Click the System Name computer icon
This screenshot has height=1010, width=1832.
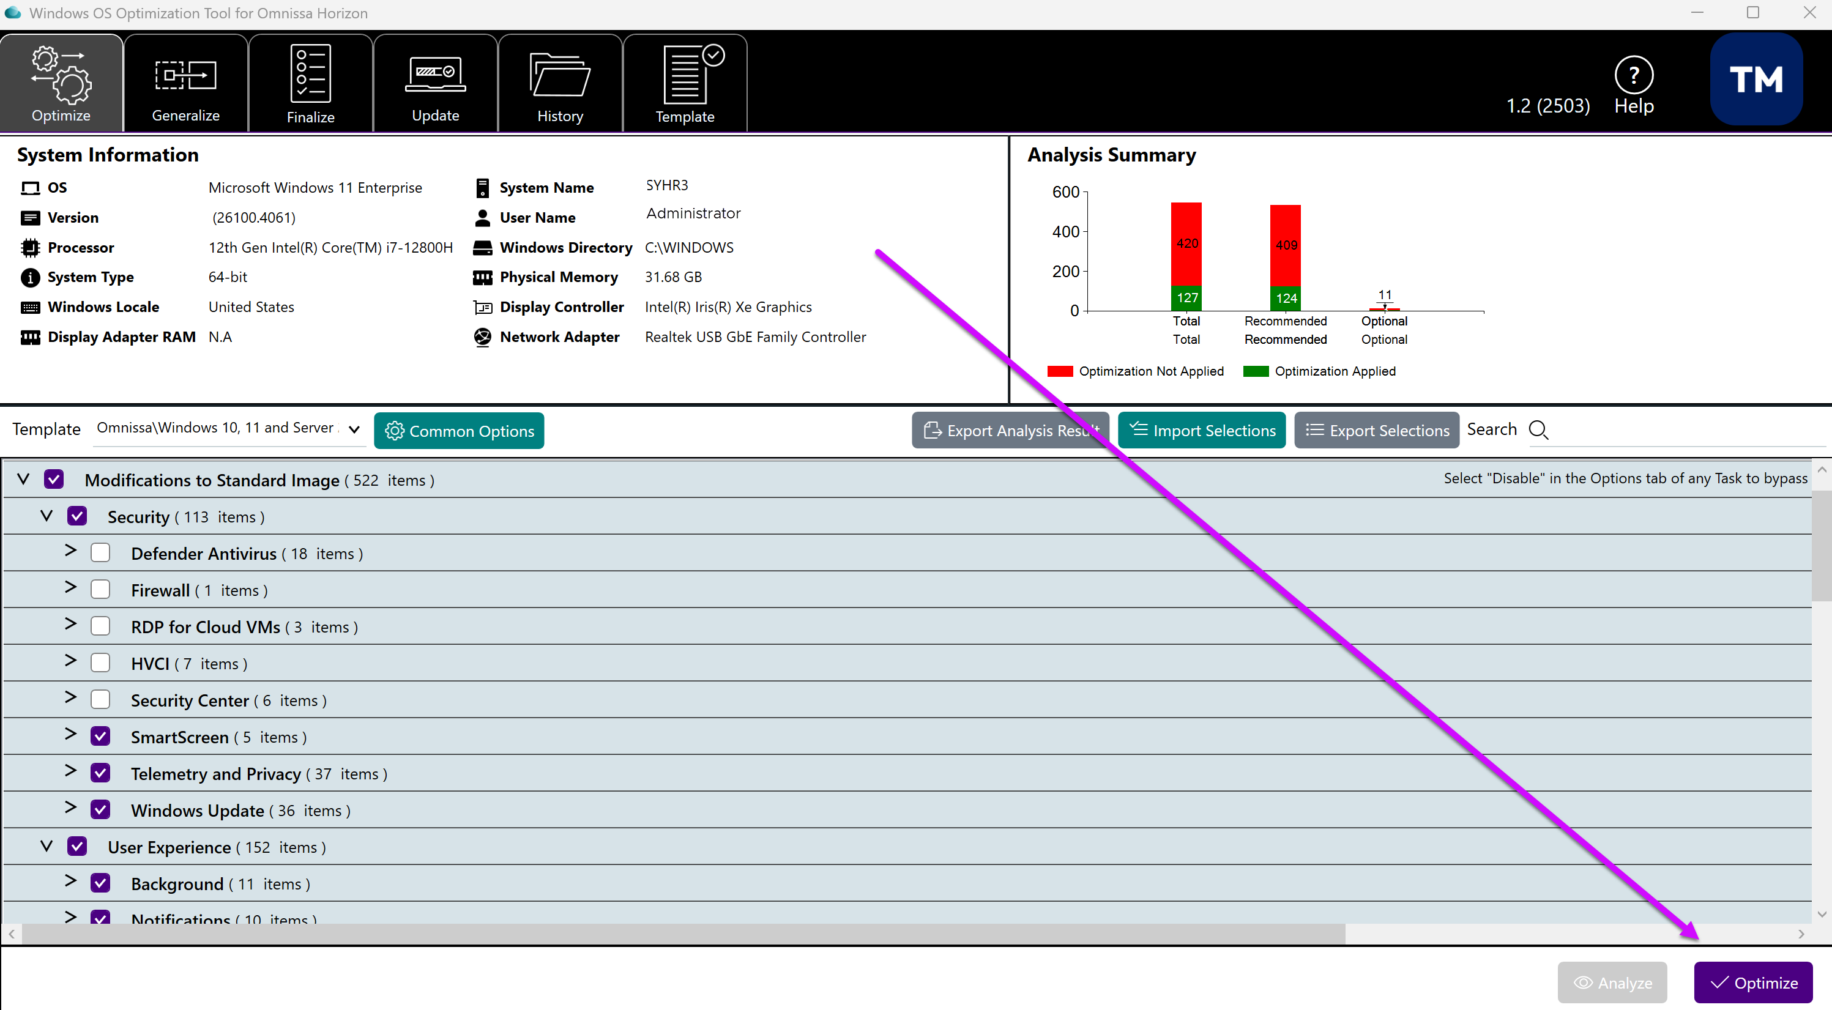483,188
